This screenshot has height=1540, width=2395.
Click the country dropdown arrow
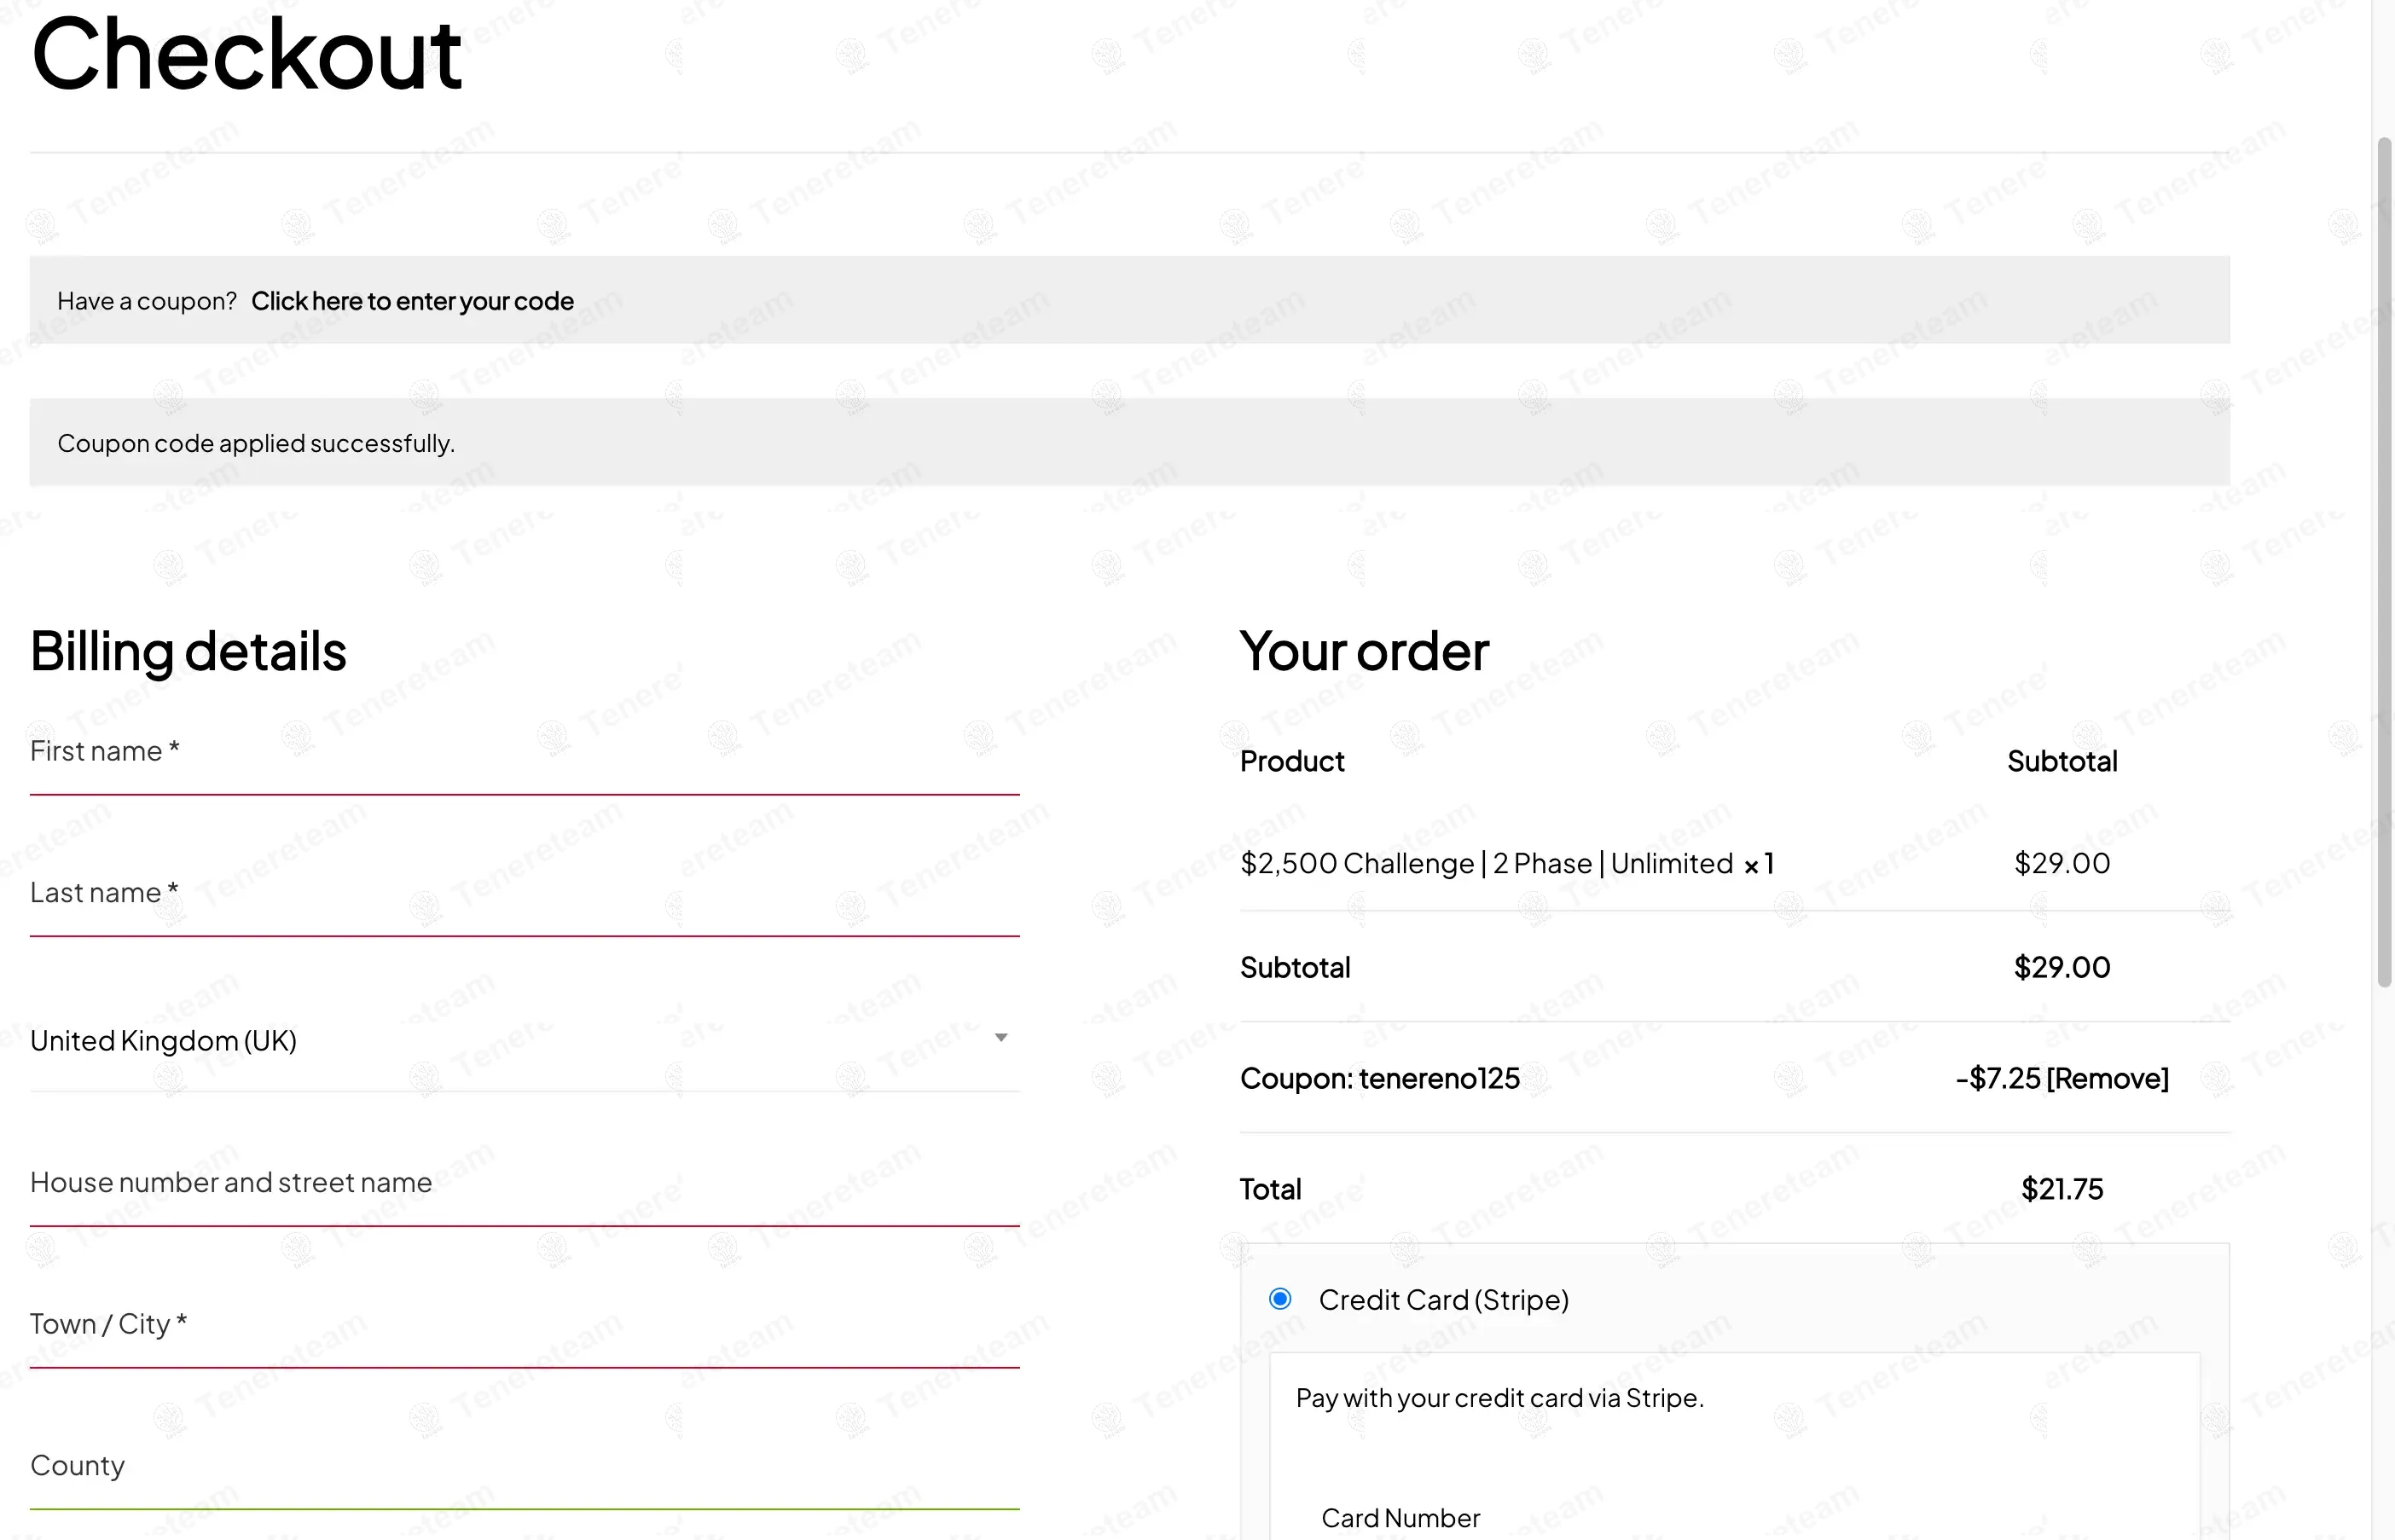(x=1001, y=1038)
